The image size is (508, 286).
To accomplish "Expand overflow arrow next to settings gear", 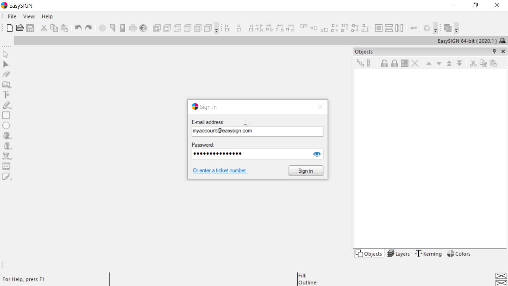I will (436, 28).
